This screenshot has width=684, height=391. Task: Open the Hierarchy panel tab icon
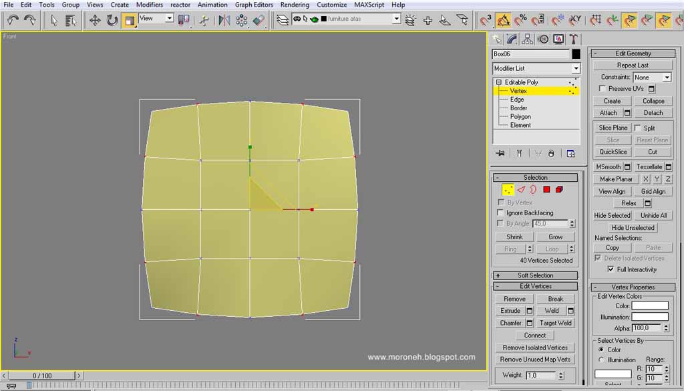tap(528, 39)
